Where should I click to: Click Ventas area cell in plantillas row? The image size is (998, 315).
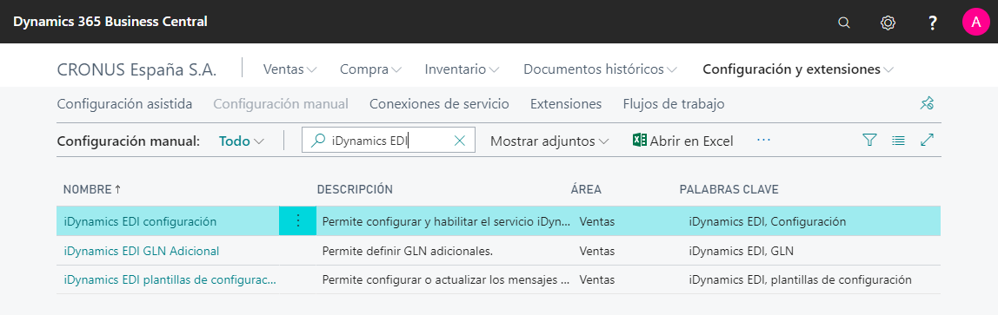coord(597,279)
